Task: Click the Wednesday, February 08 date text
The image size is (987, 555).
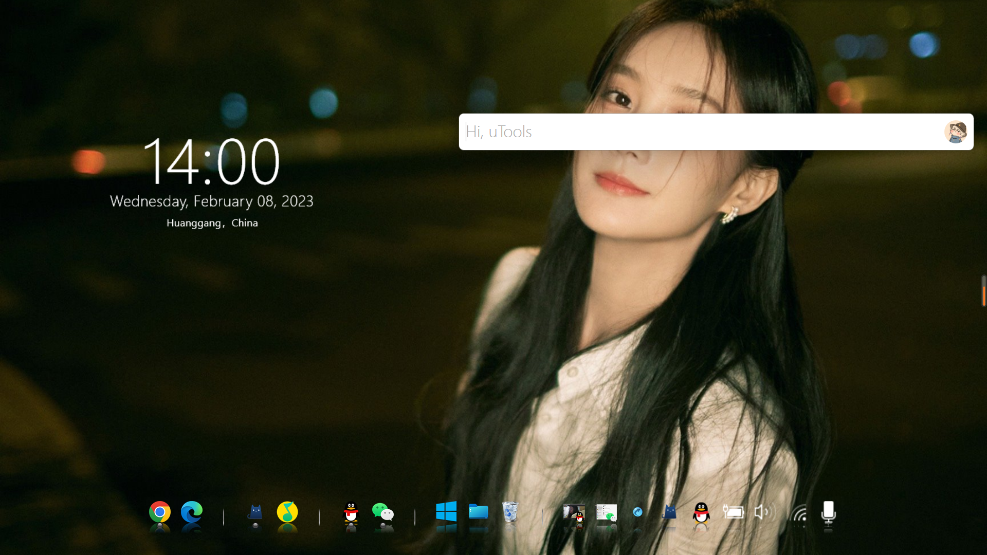Action: 212,201
